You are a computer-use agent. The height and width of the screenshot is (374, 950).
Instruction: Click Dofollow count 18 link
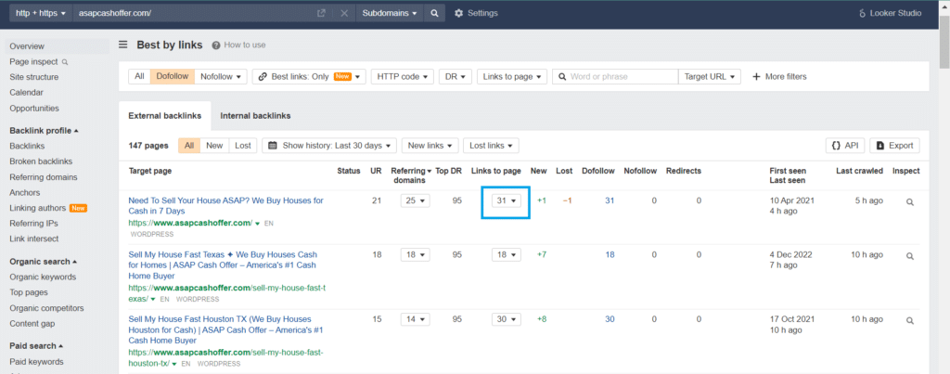coord(610,254)
